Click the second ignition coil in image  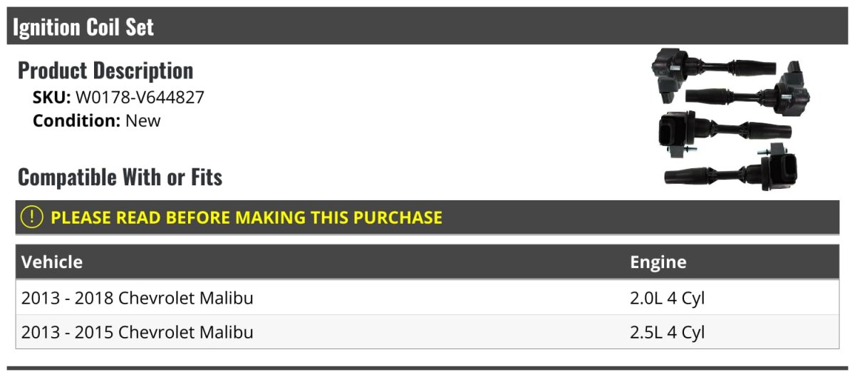(x=747, y=93)
